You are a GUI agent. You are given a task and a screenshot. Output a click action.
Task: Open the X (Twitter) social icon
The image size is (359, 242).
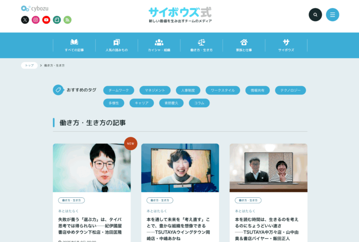coord(25,20)
